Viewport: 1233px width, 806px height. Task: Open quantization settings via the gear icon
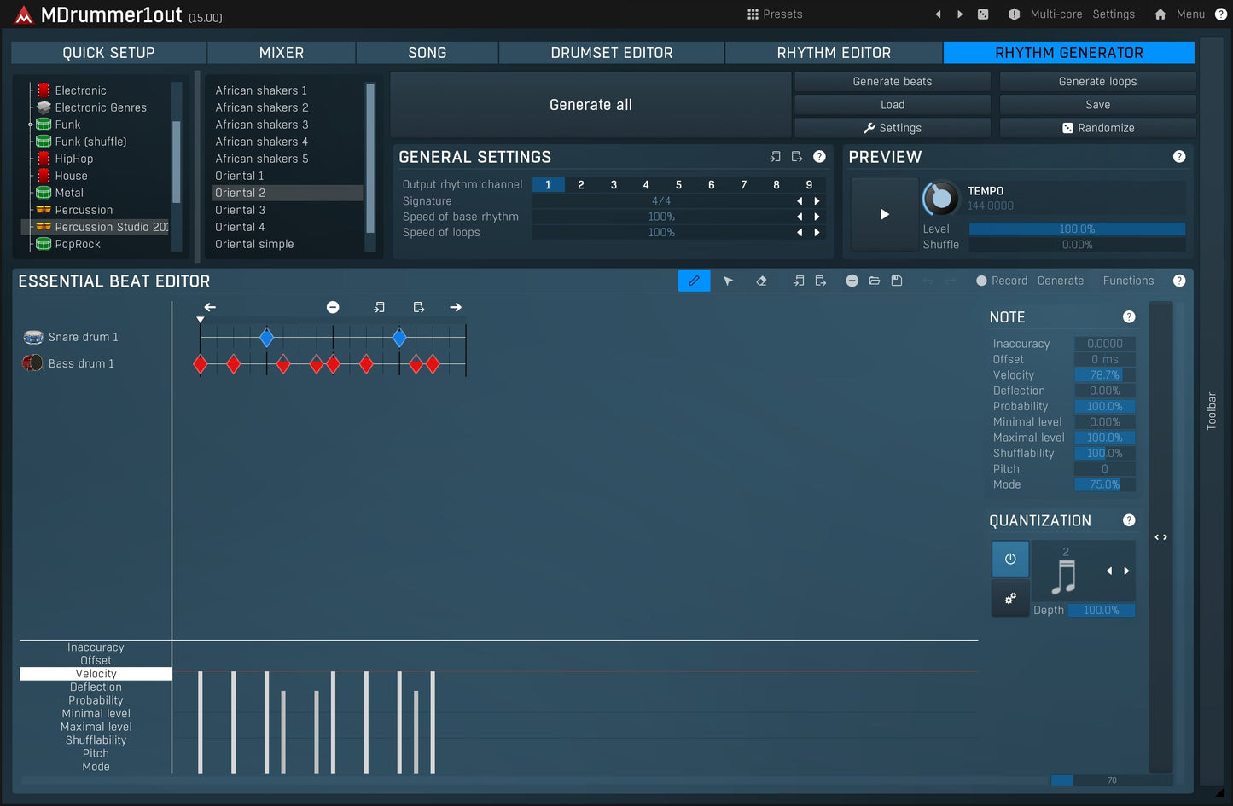pos(1009,599)
